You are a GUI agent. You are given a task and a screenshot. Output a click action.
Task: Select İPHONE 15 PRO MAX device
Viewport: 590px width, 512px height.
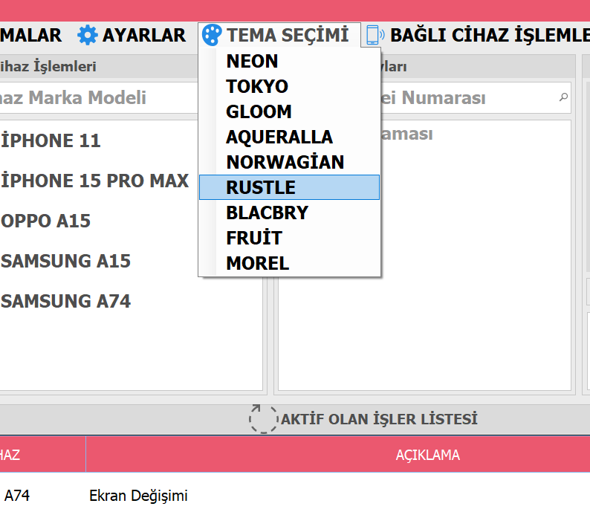point(95,181)
